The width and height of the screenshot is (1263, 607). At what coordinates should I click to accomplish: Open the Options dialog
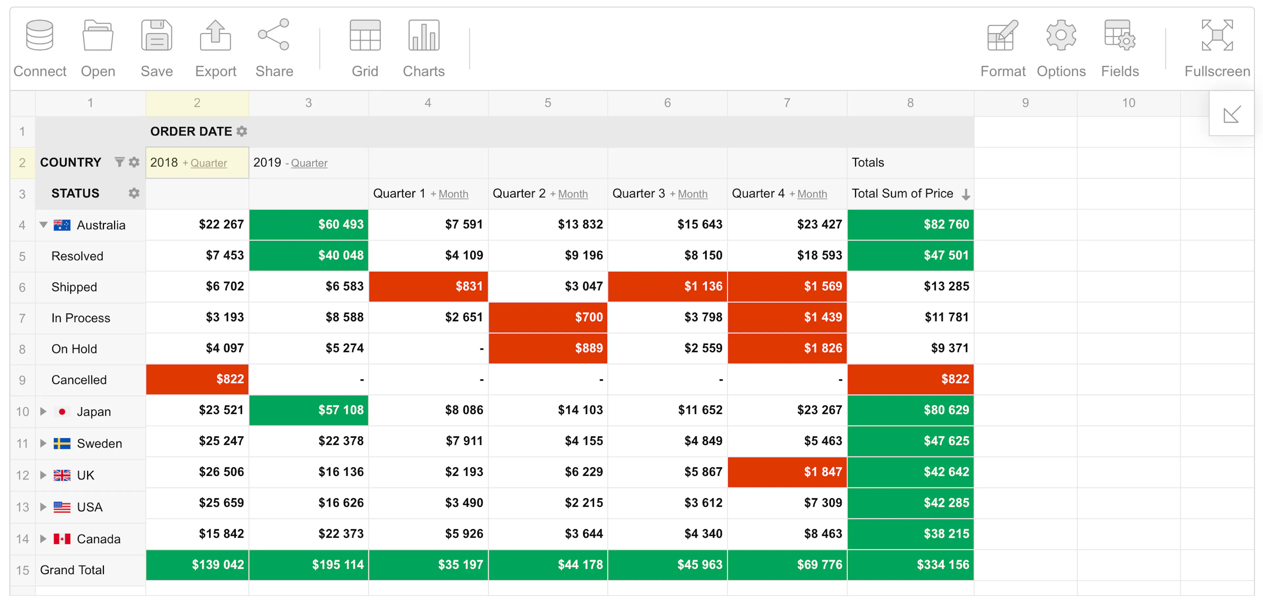(x=1061, y=48)
